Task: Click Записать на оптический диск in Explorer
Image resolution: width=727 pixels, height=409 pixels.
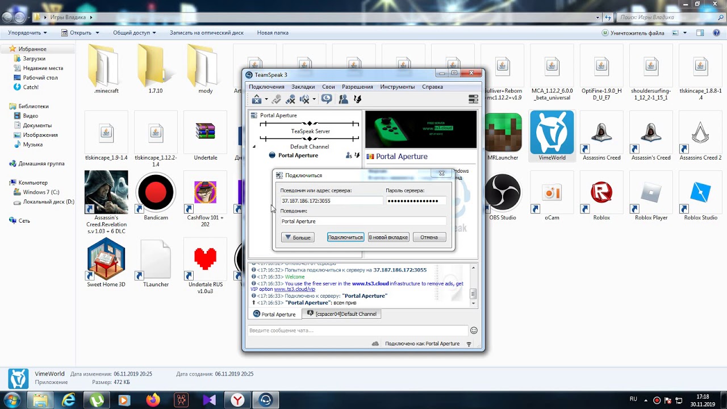Action: click(x=207, y=32)
